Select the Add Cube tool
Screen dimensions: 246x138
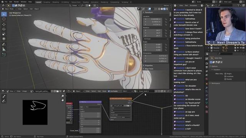pos(4,55)
